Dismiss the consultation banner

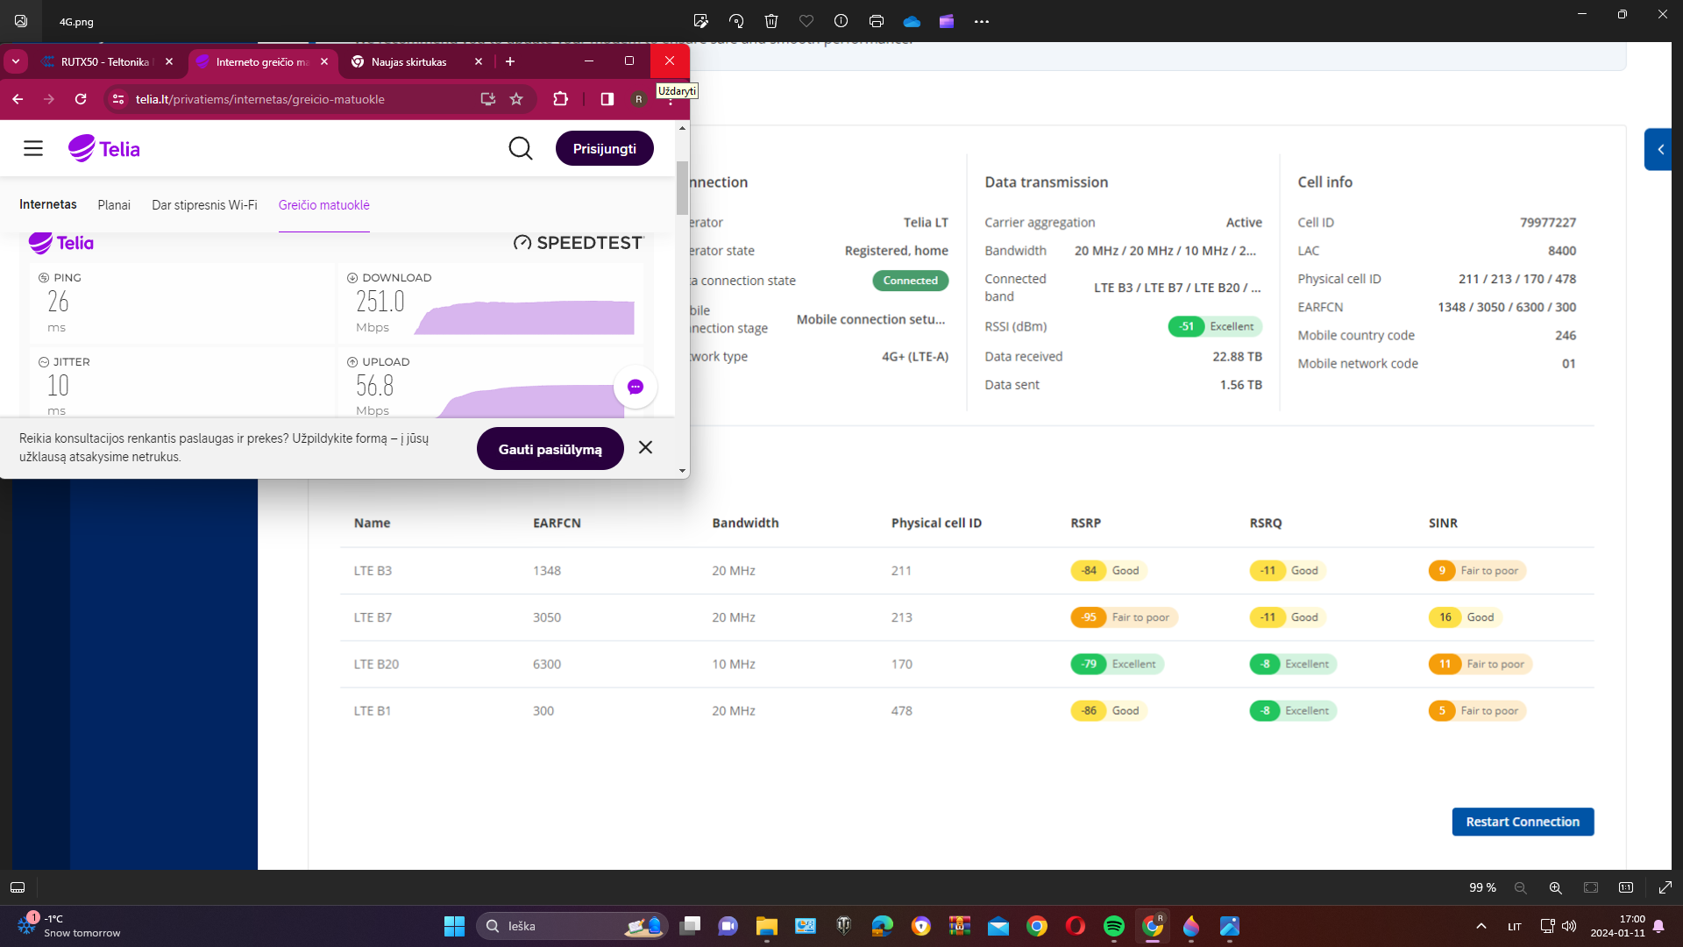tap(646, 447)
